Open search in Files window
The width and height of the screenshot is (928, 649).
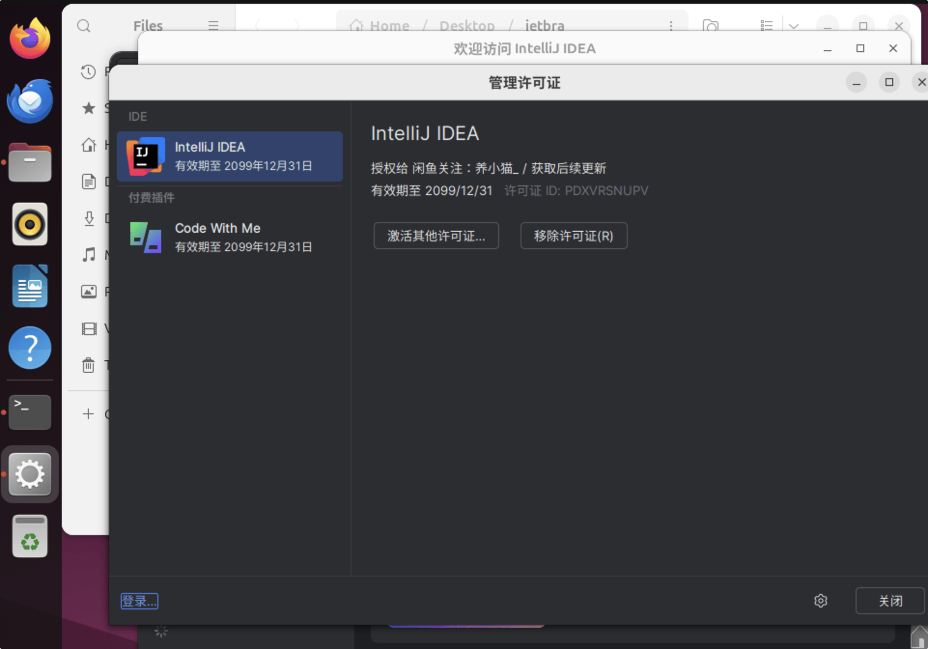(x=84, y=26)
